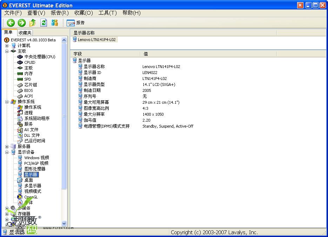Click the tree scrollbar up arrow
This screenshot has width=328, height=237.
coord(64,40)
